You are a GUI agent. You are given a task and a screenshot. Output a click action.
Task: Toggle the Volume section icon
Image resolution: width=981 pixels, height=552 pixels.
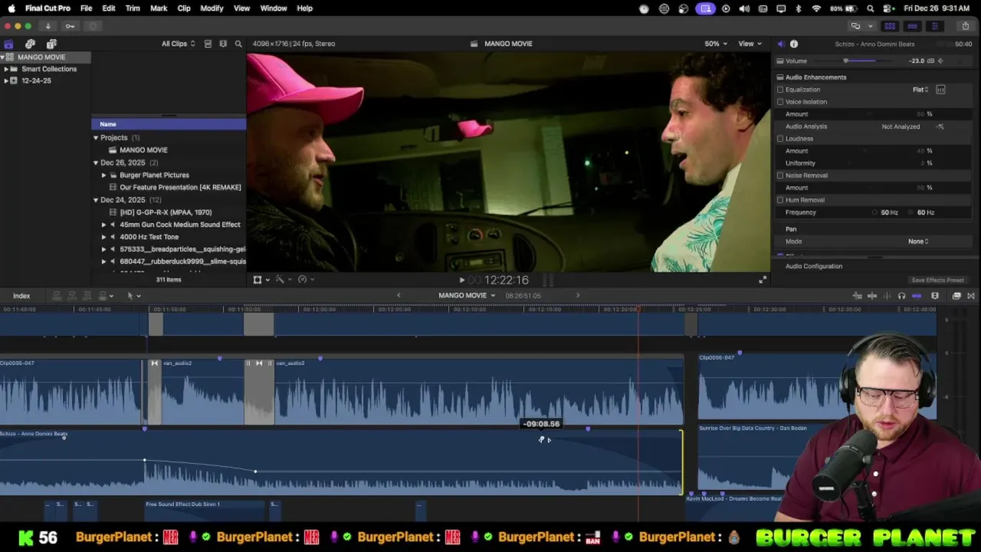[780, 61]
